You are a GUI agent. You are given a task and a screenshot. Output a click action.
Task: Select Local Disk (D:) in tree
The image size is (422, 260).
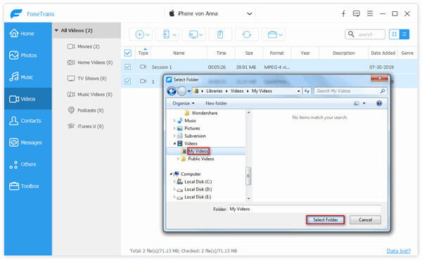198,189
